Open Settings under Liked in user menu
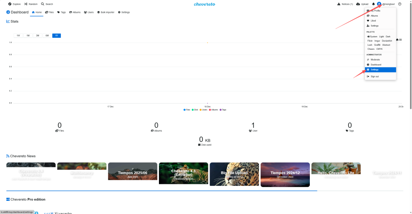Viewport: 412px width, 214px height. 380,26
